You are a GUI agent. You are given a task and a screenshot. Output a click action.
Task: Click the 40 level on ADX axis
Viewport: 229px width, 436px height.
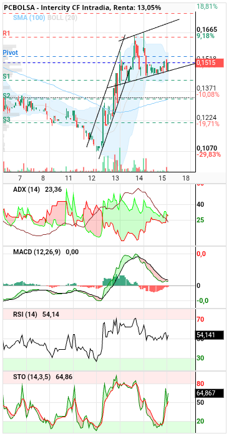pyautogui.click(x=201, y=204)
